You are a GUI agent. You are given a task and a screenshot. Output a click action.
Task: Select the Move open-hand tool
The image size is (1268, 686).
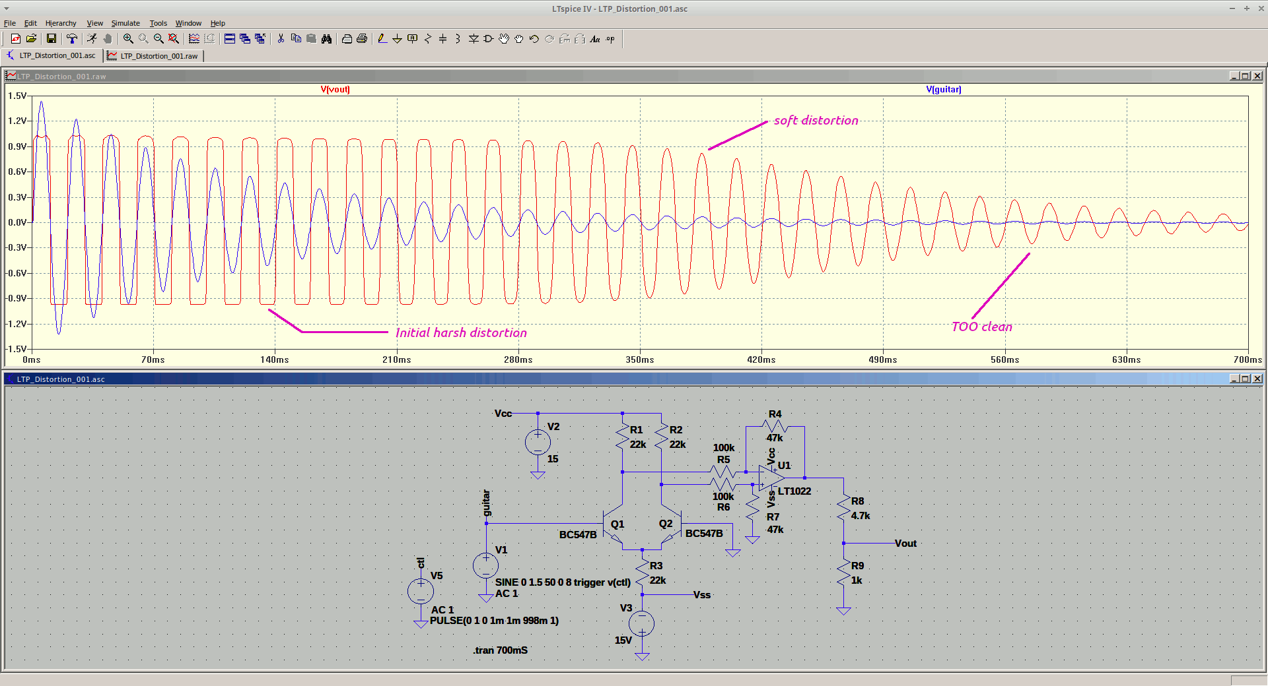click(x=504, y=39)
